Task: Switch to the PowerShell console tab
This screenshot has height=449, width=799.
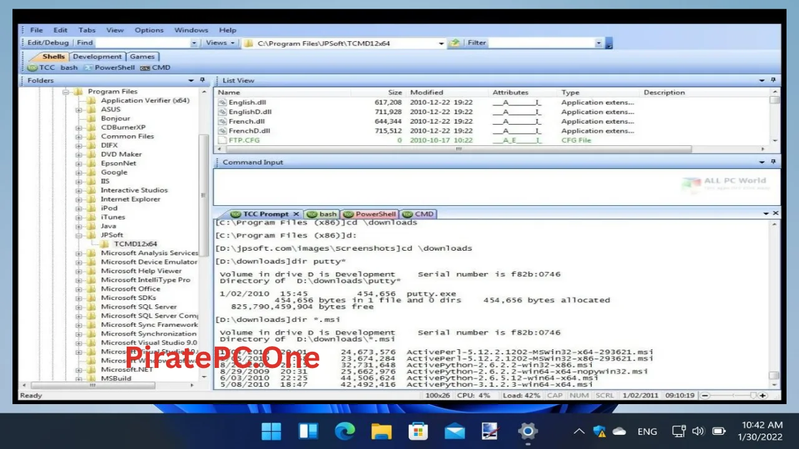Action: coord(370,214)
